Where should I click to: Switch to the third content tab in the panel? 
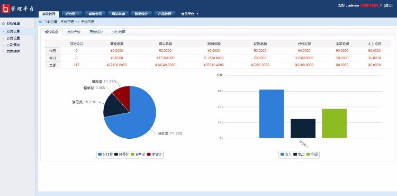96,32
